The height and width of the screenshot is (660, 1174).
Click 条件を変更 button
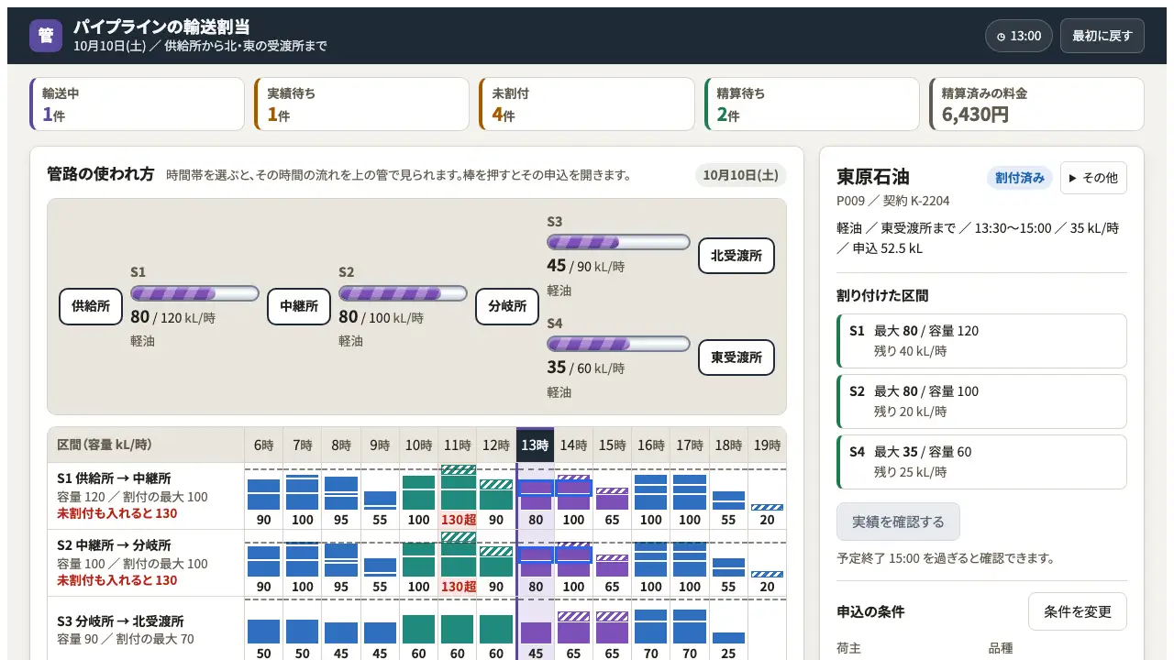pyautogui.click(x=1077, y=611)
